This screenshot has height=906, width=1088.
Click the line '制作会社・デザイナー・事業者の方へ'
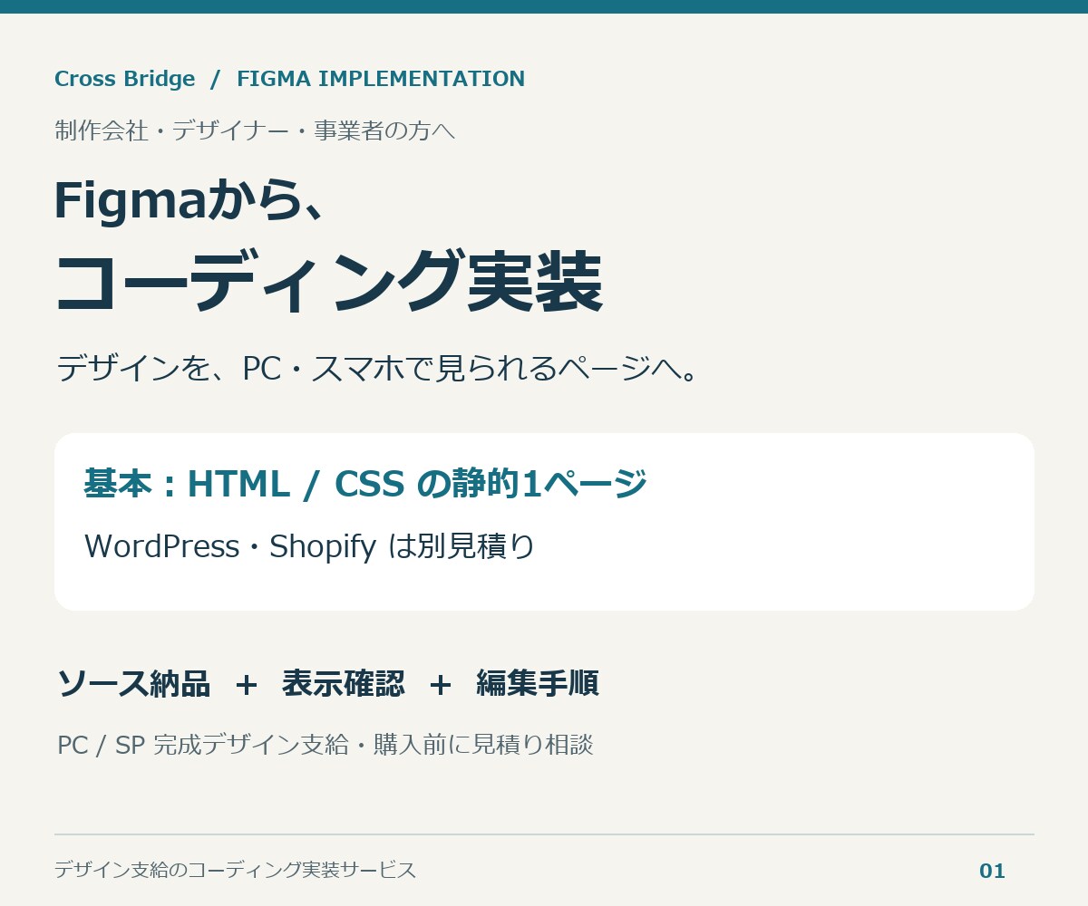[x=255, y=130]
